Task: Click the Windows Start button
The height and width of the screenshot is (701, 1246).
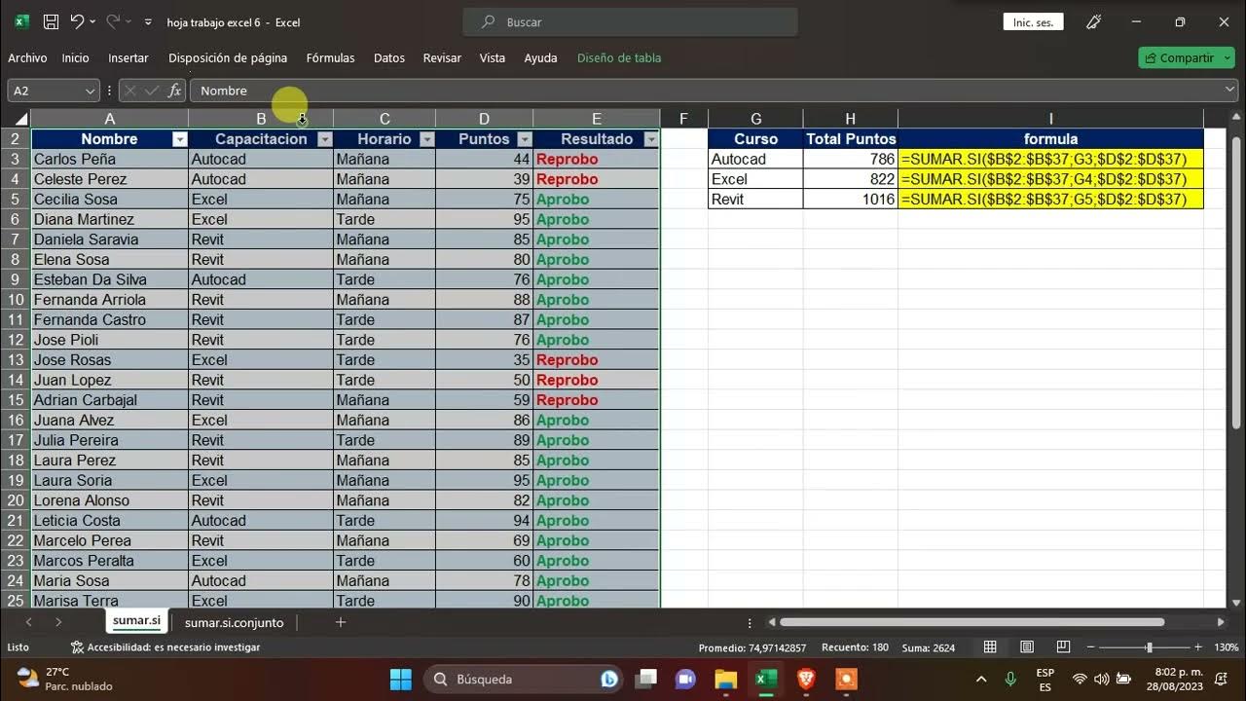Action: pos(401,679)
